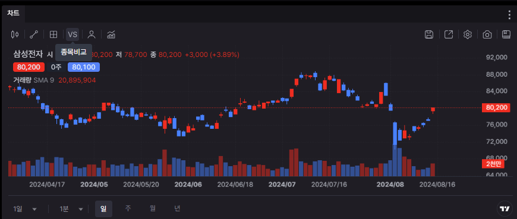Open the three-dot more options menu
This screenshot has width=517, height=219.
click(x=509, y=14)
